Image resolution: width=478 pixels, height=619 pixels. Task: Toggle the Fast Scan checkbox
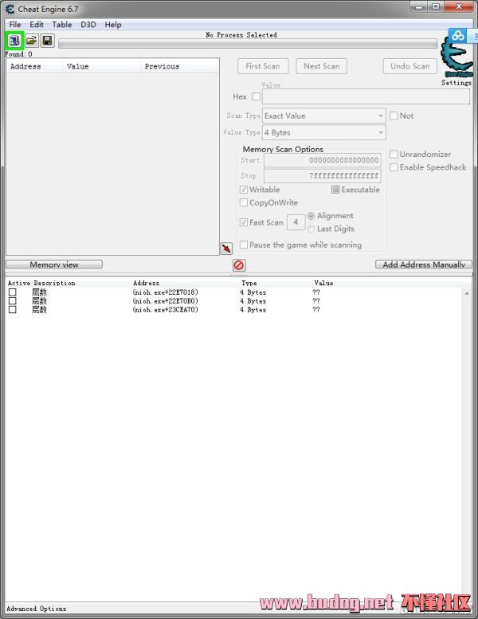pyautogui.click(x=244, y=222)
